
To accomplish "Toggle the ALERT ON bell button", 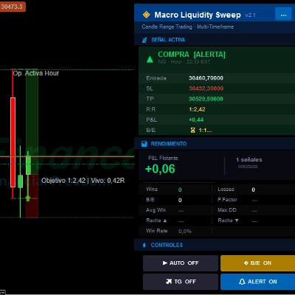I will click(257, 282).
